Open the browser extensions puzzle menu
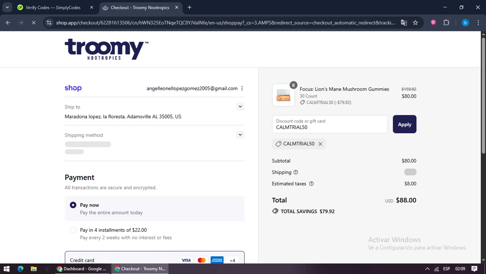486x274 pixels. [446, 23]
